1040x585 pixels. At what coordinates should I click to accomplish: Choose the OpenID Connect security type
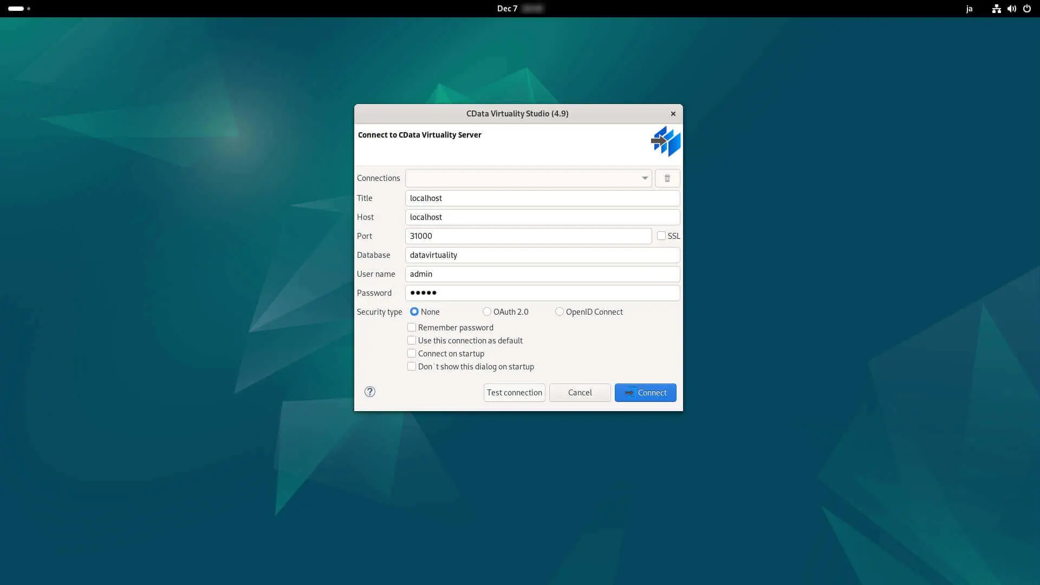(559, 311)
